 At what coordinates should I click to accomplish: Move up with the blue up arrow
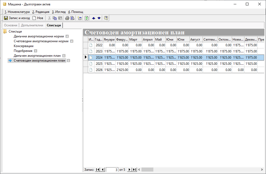tap(94, 18)
